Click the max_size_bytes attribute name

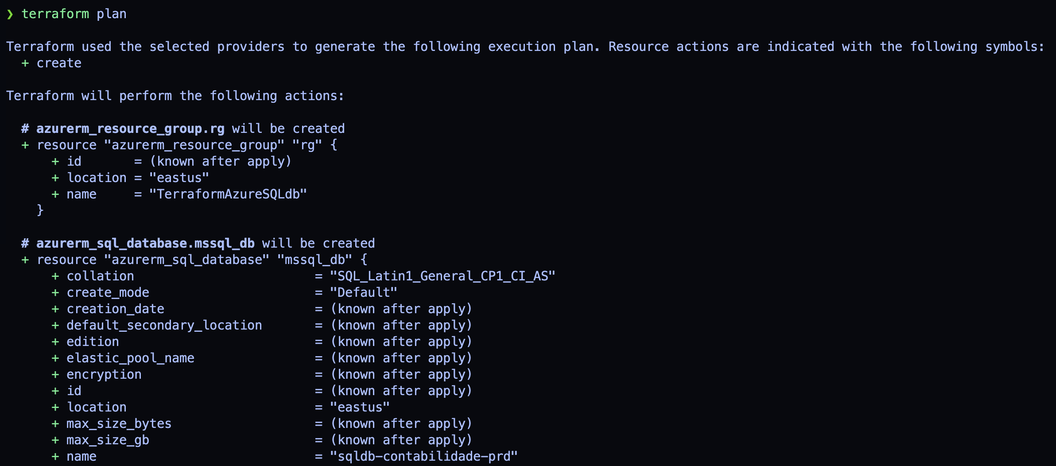pyautogui.click(x=119, y=424)
